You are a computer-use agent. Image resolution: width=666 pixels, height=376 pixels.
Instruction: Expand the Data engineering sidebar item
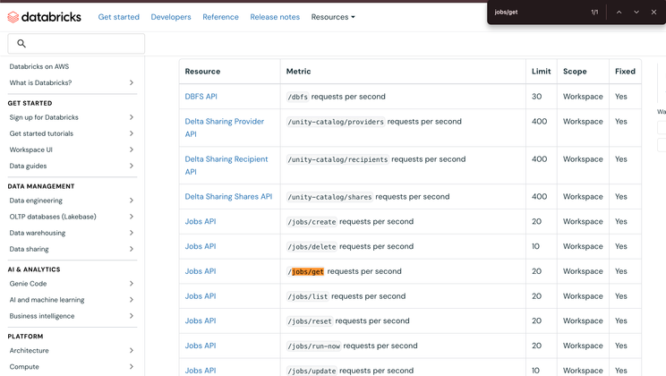pyautogui.click(x=132, y=201)
